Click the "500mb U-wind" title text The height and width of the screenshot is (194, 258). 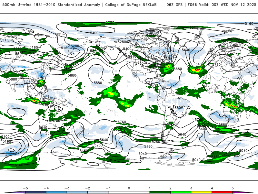[x=17, y=5]
